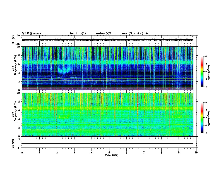Click the ch.1 colorbar 'log(PSD)' label
The image size is (221, 171).
coord(209,73)
